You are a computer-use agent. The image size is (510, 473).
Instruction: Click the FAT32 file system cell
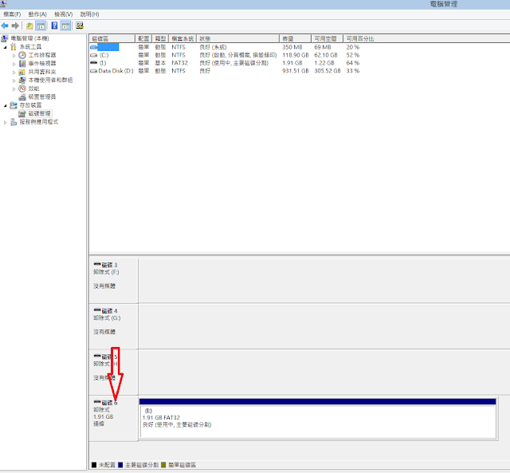[179, 63]
